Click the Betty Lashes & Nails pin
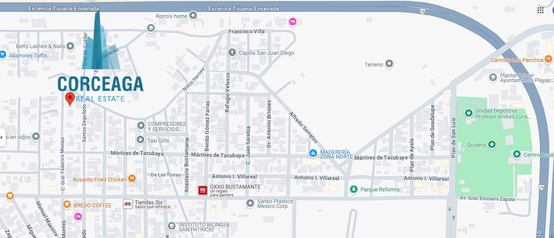 [70, 46]
